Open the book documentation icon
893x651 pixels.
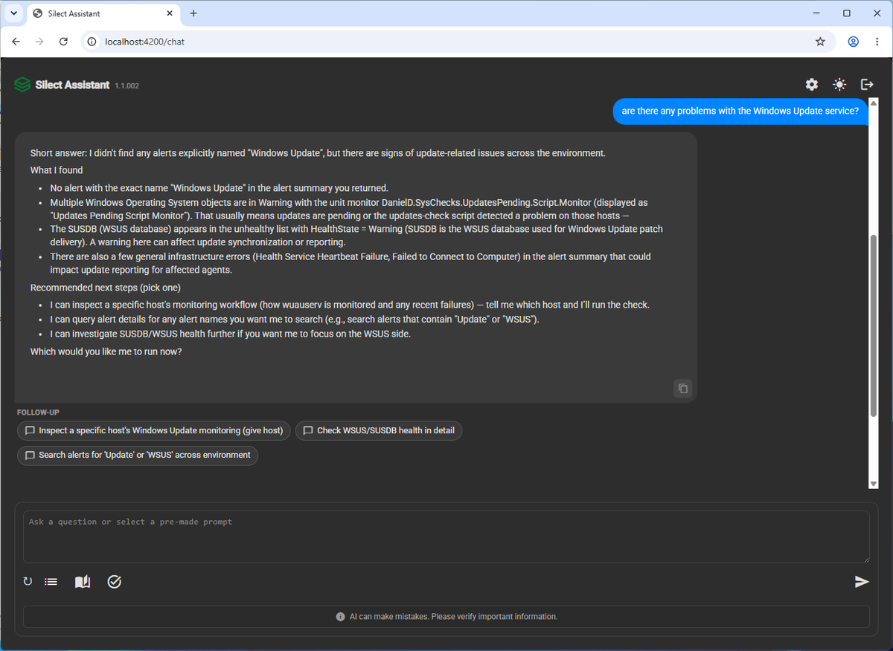(x=83, y=582)
